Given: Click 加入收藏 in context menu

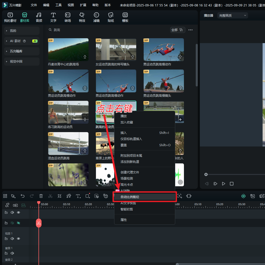Looking at the screenshot, I should pos(145,122).
